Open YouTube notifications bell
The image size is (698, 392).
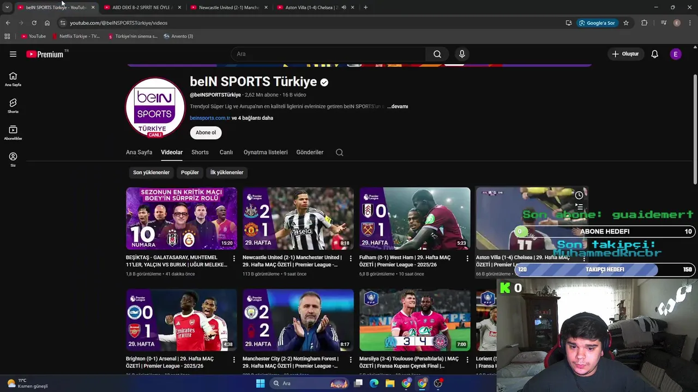tap(654, 54)
